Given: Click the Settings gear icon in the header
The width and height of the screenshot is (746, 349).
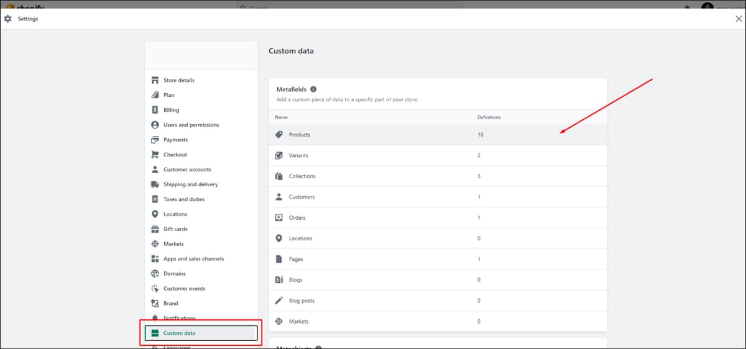Looking at the screenshot, I should 8,19.
